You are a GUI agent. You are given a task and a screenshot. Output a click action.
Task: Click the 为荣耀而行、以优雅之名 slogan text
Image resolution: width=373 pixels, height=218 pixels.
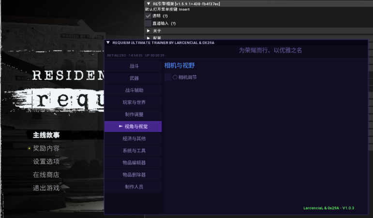click(x=270, y=50)
